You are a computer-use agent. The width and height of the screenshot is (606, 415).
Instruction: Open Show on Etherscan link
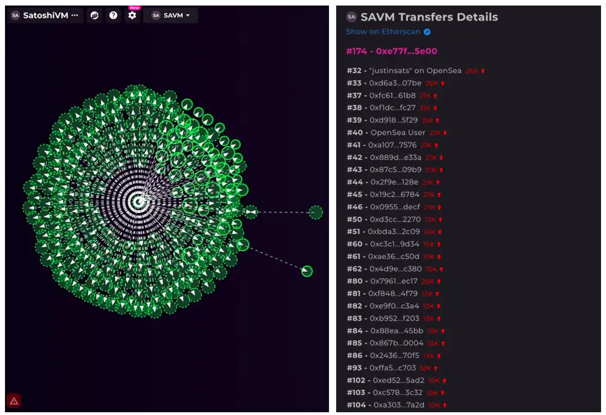click(383, 31)
